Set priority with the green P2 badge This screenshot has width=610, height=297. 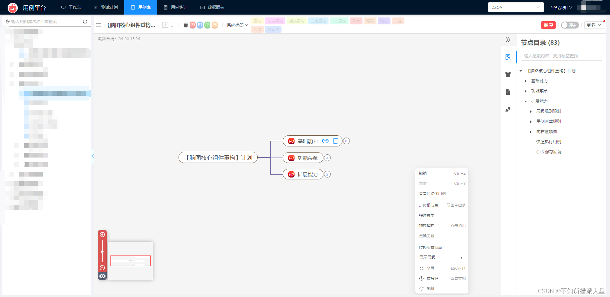pyautogui.click(x=207, y=25)
